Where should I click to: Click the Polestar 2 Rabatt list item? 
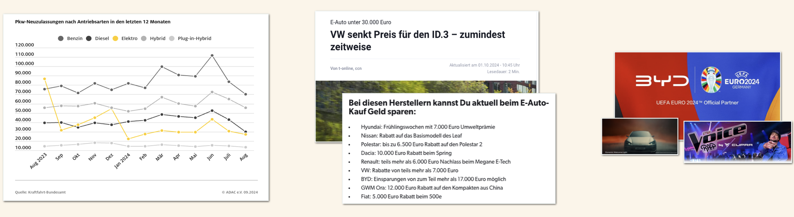coord(422,144)
